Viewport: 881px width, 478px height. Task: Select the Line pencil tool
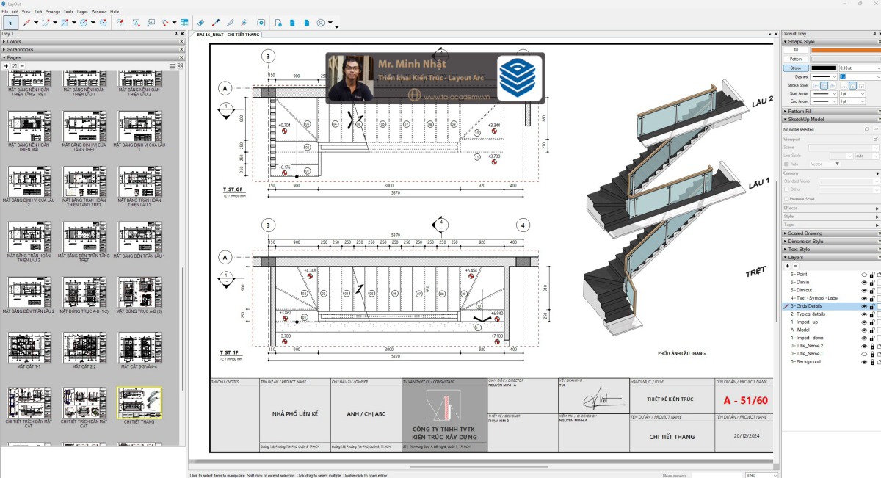point(26,23)
